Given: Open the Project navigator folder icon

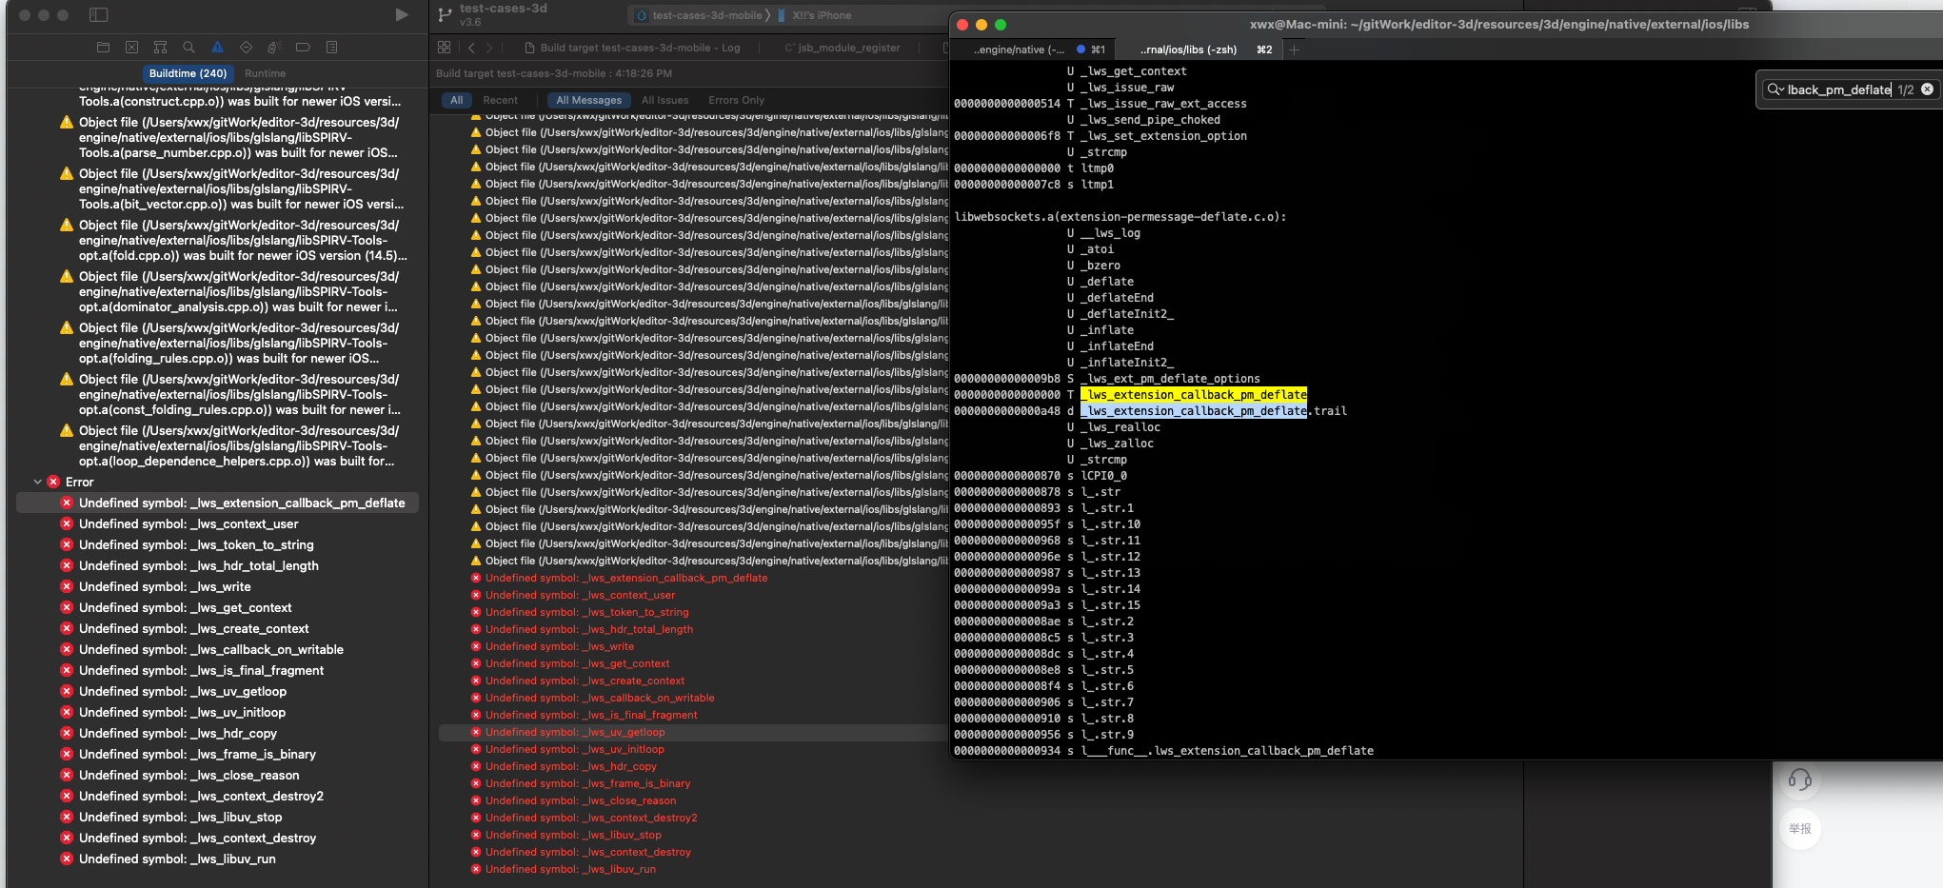Looking at the screenshot, I should [x=103, y=48].
